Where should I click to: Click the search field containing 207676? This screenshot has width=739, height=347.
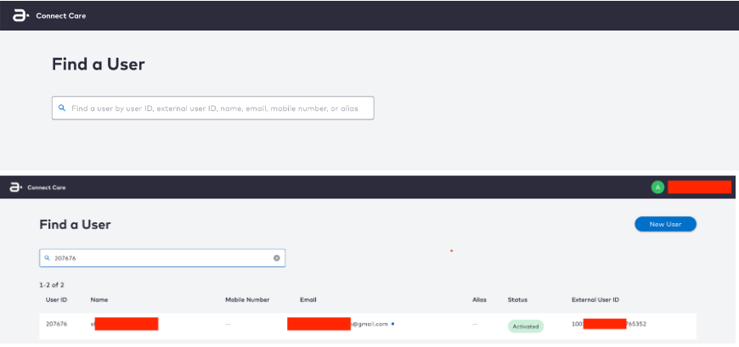click(x=162, y=258)
